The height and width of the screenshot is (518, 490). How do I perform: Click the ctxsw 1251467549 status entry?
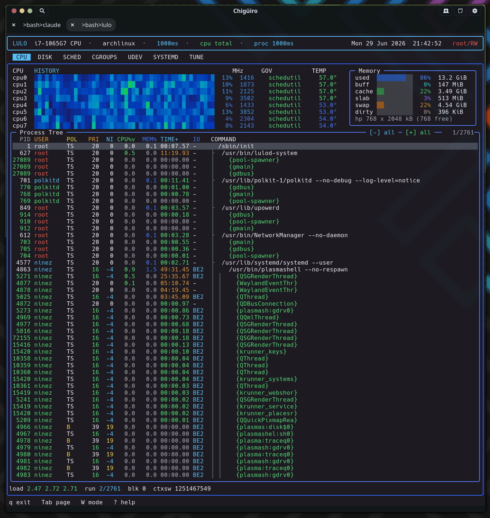(182, 488)
